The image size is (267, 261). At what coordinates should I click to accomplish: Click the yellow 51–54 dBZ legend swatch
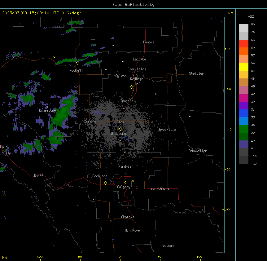tap(243, 67)
